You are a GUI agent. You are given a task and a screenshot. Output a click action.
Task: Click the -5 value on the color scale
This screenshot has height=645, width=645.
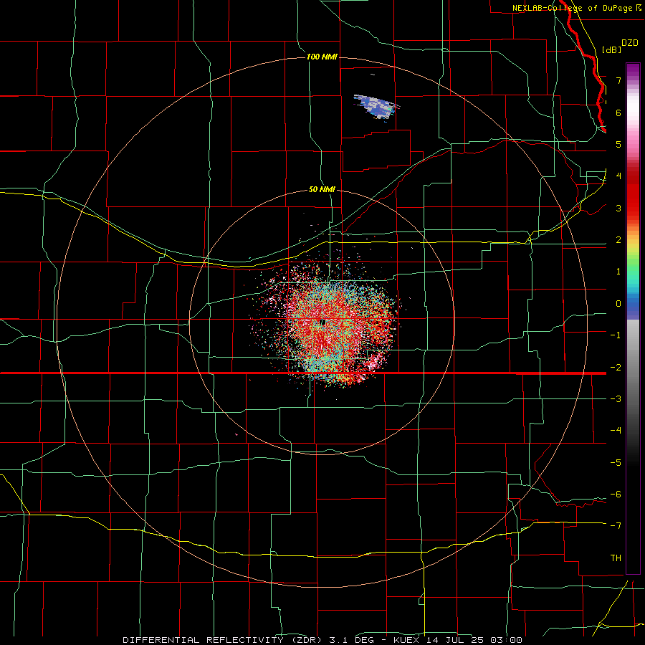pos(616,462)
